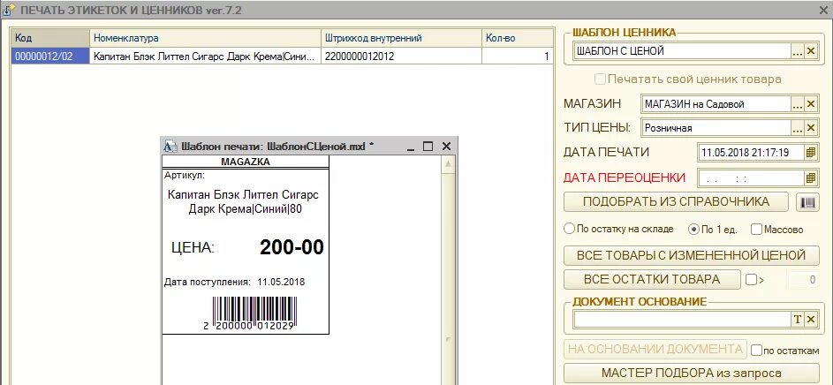Open selection dialog for ШАБЛОН ЦЕННИКА field

798,51
